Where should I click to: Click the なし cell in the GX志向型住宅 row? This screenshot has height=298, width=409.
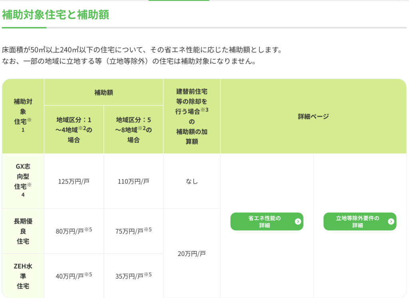pyautogui.click(x=191, y=181)
